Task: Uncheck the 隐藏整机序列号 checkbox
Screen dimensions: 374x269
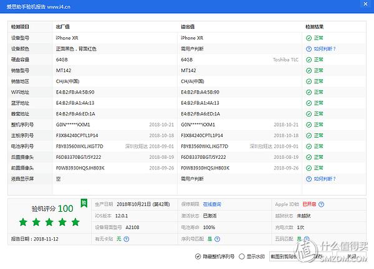Action: (x=198, y=257)
